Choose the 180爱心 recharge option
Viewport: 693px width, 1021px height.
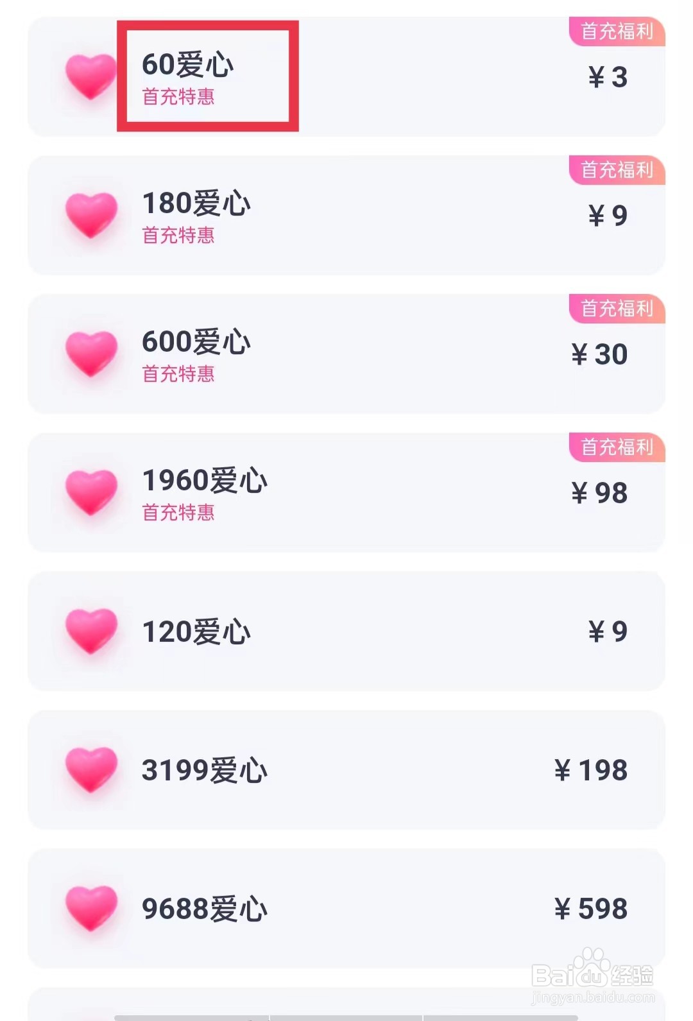346,215
